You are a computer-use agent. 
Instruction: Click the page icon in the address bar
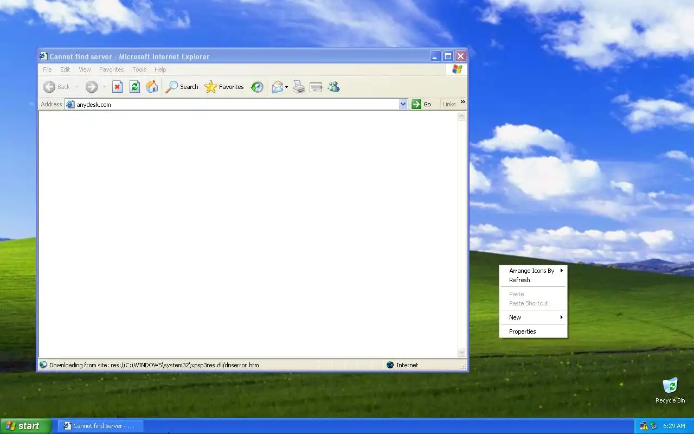coord(70,104)
